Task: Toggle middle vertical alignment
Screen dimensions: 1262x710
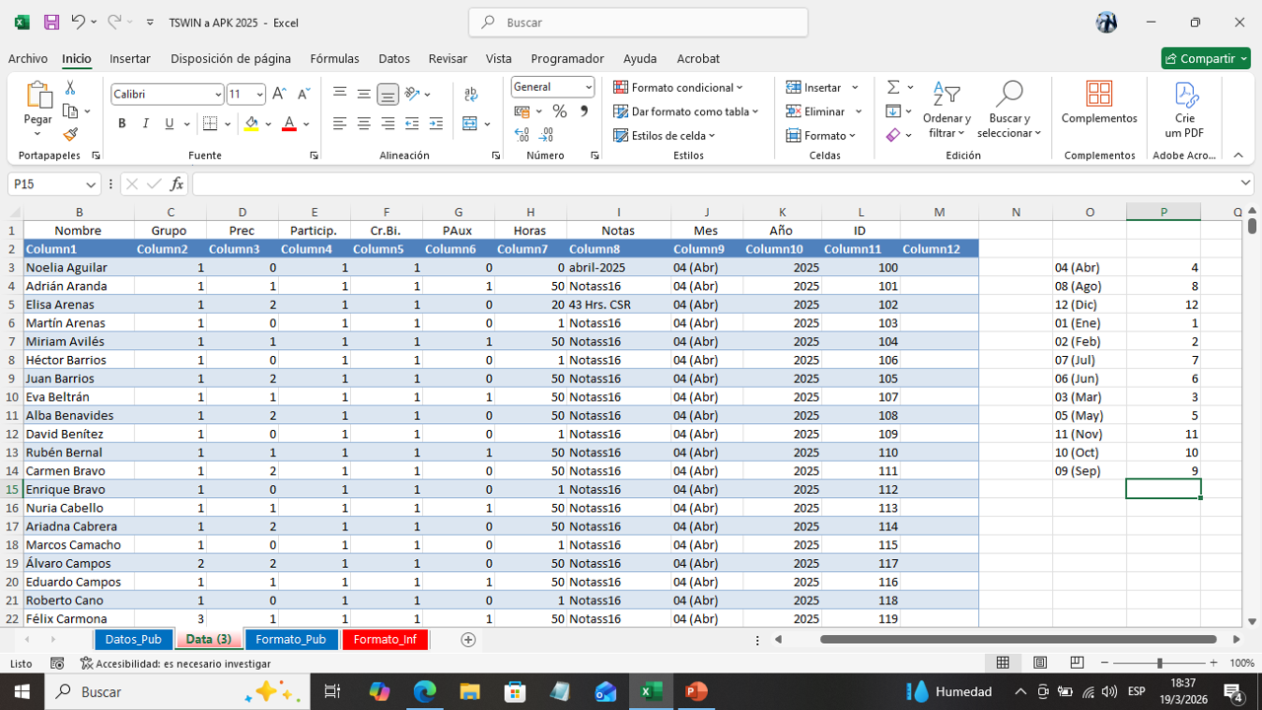Action: (x=364, y=94)
